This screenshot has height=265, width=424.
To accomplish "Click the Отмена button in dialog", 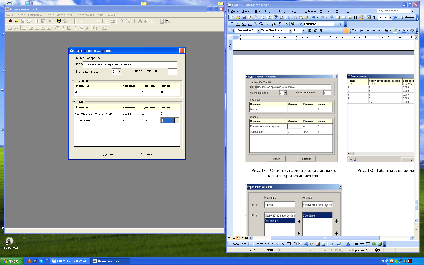I will pyautogui.click(x=146, y=154).
